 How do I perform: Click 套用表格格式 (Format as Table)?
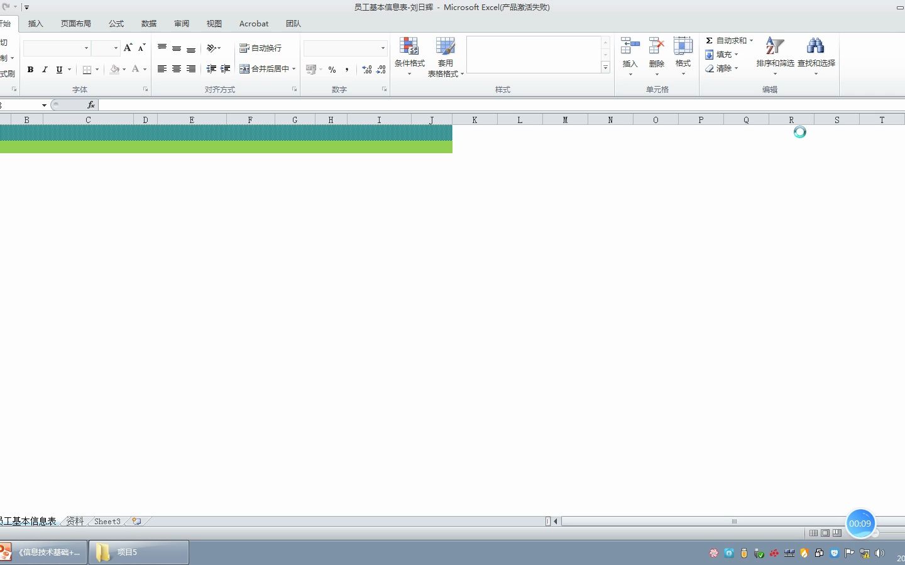pos(446,55)
